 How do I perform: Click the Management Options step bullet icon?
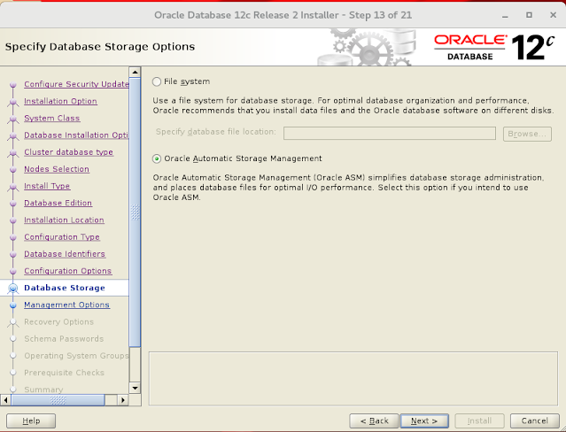pos(13,305)
